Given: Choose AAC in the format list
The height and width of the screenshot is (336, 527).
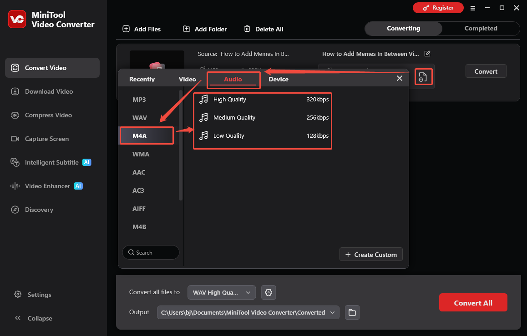Looking at the screenshot, I should (148, 172).
